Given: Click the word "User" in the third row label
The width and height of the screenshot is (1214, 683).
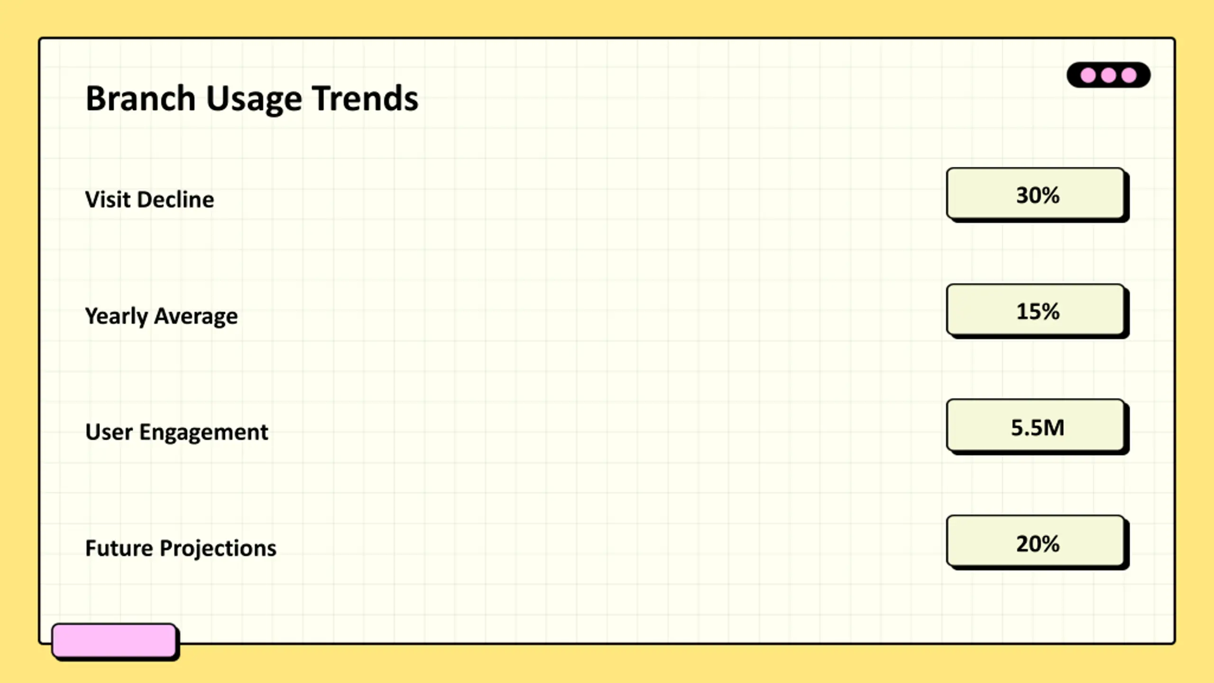Looking at the screenshot, I should [109, 432].
